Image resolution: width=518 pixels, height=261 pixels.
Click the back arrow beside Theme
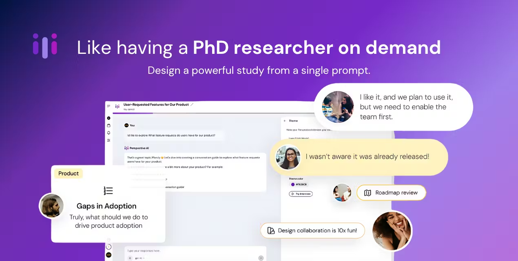tap(285, 121)
